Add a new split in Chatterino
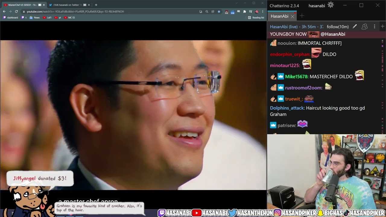 (382, 27)
